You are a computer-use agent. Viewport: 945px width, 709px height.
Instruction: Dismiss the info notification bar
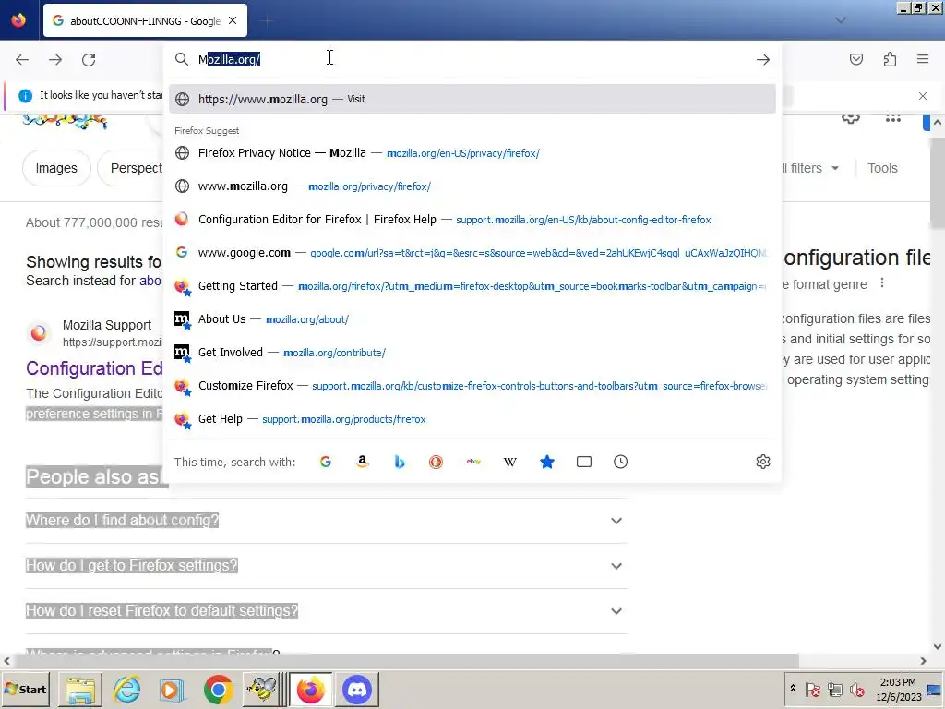coord(922,96)
